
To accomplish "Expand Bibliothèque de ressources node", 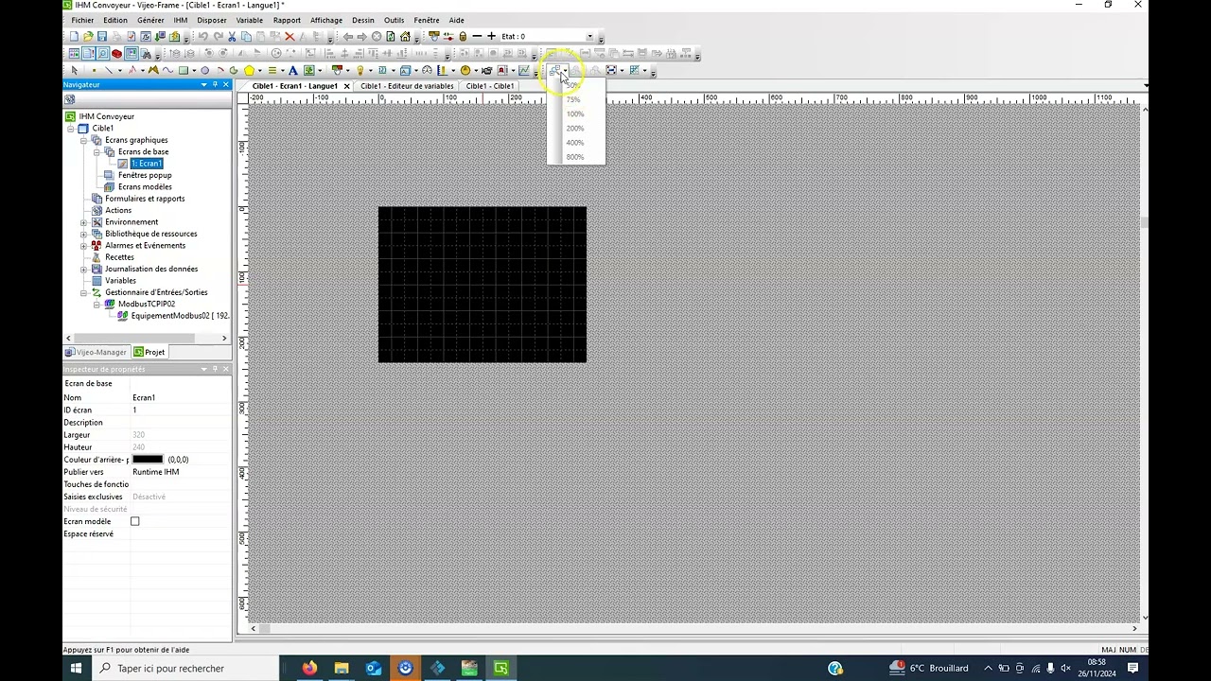I will coord(83,234).
